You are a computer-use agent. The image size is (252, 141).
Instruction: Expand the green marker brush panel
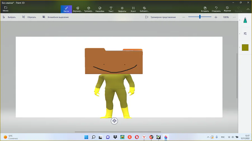[245, 20]
